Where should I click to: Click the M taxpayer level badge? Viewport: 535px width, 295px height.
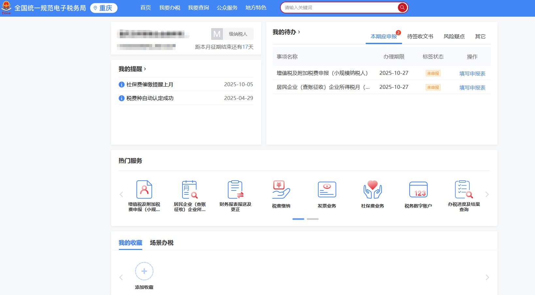[x=217, y=34]
